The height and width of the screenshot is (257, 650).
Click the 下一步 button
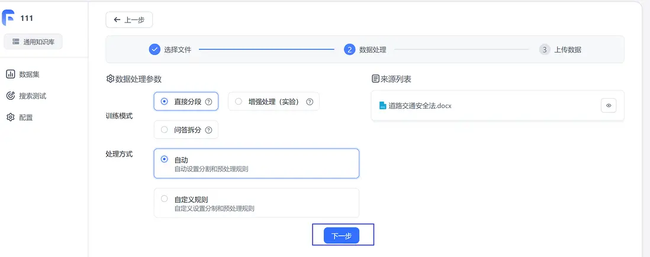click(341, 236)
